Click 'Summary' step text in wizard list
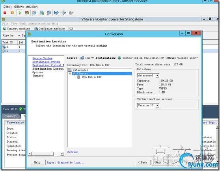Viewport: 220px width, 171px height. click(x=38, y=76)
